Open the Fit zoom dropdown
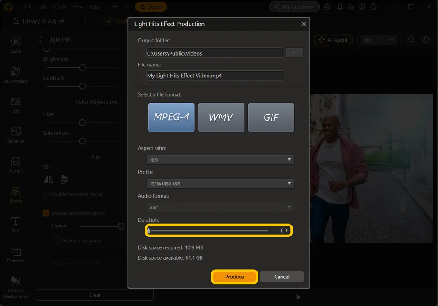Viewport: 438px width, 306px height. tap(379, 40)
